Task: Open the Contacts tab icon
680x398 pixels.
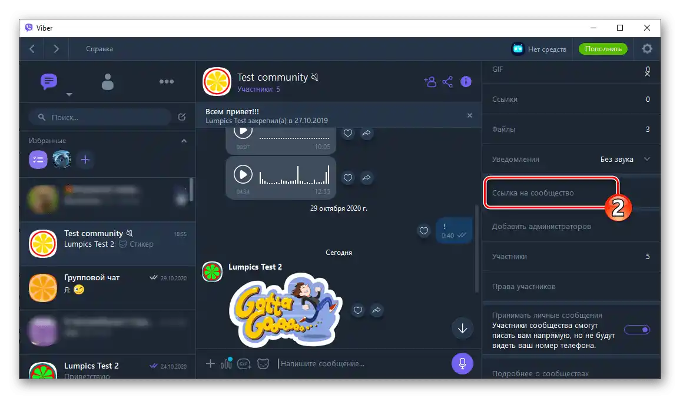Action: pyautogui.click(x=107, y=81)
